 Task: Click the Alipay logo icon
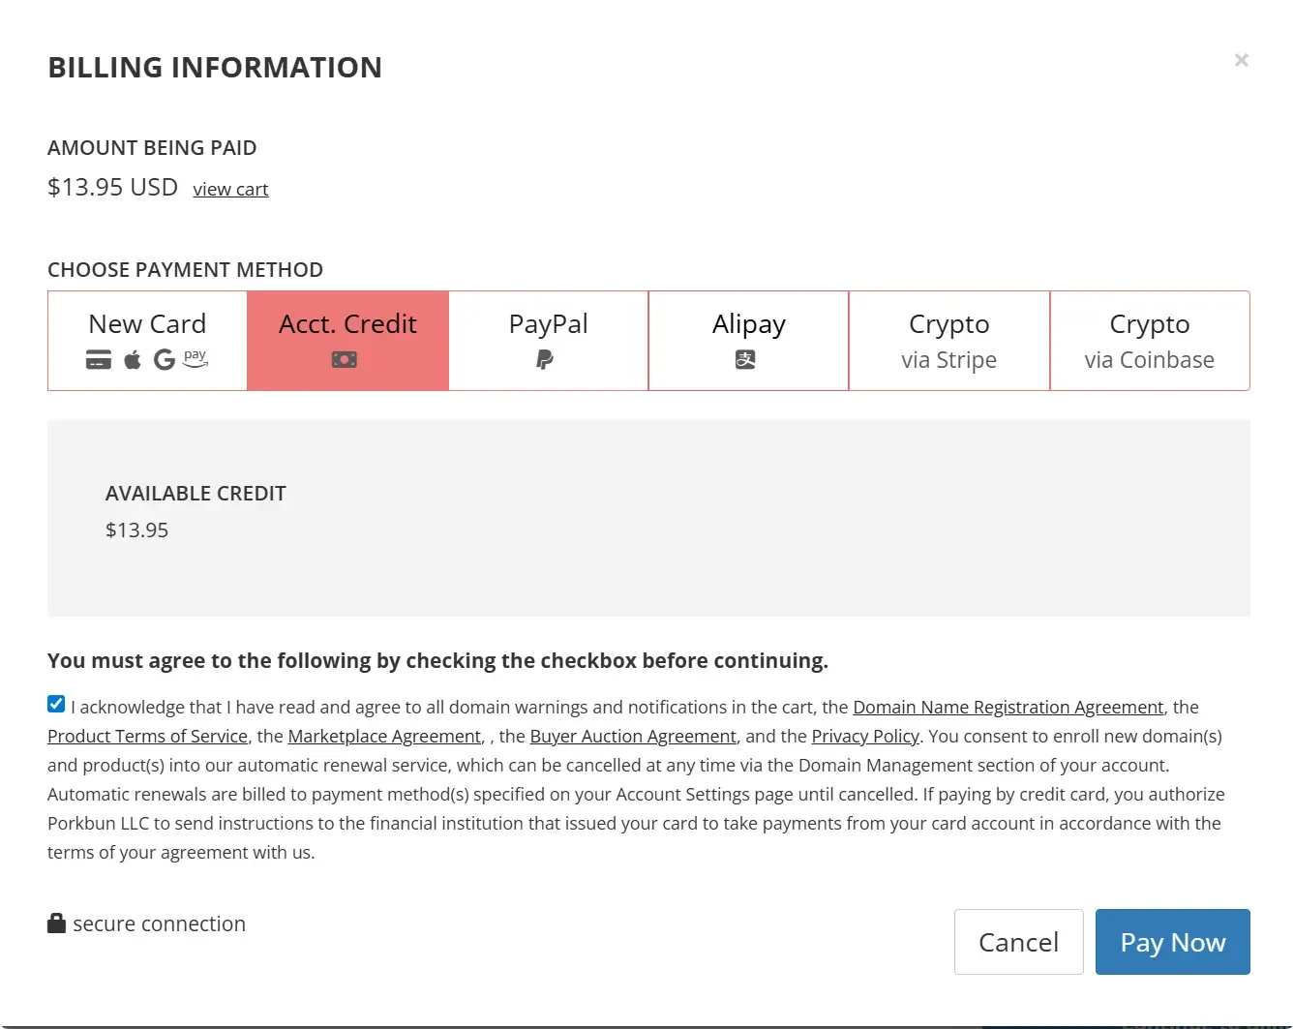coord(745,360)
